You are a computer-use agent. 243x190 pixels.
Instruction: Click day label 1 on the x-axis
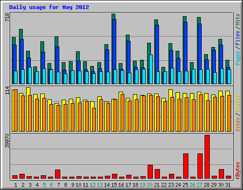(16, 185)
